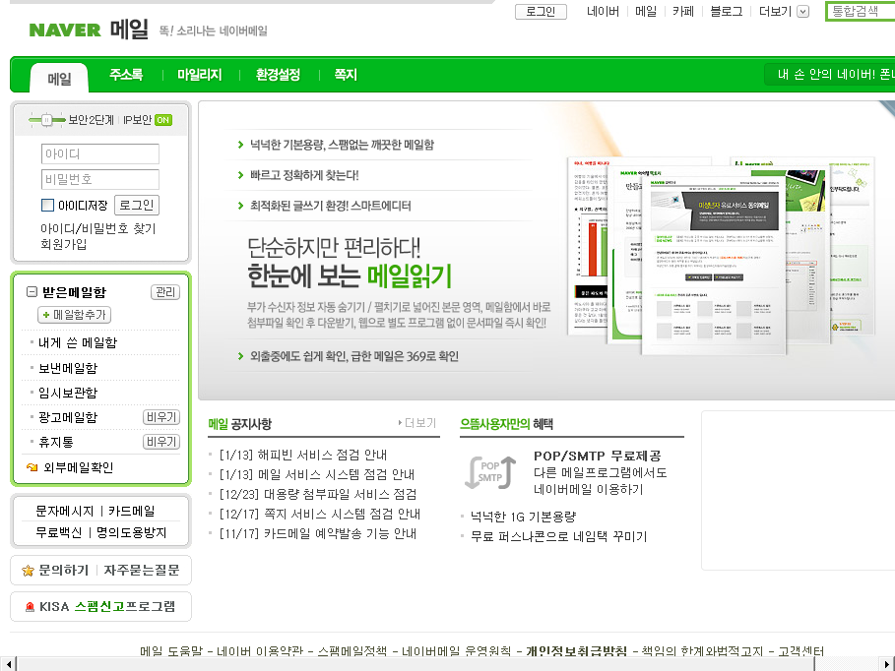Screen dimensions: 895x671
Task: Click the 로그인 button in the login panel
Action: [137, 205]
